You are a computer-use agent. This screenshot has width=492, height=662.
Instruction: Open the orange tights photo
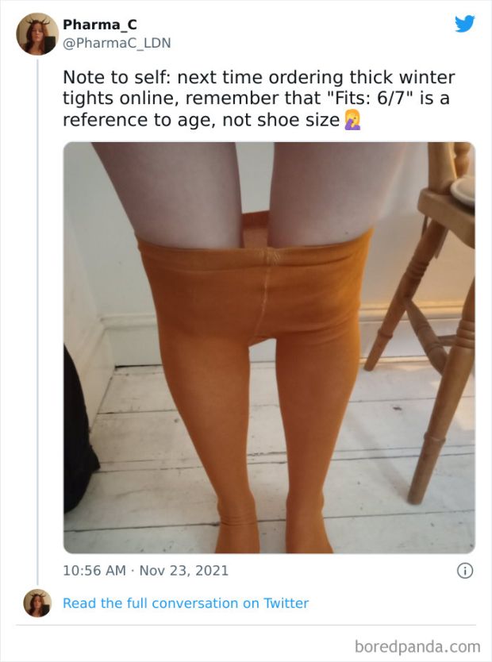point(269,348)
